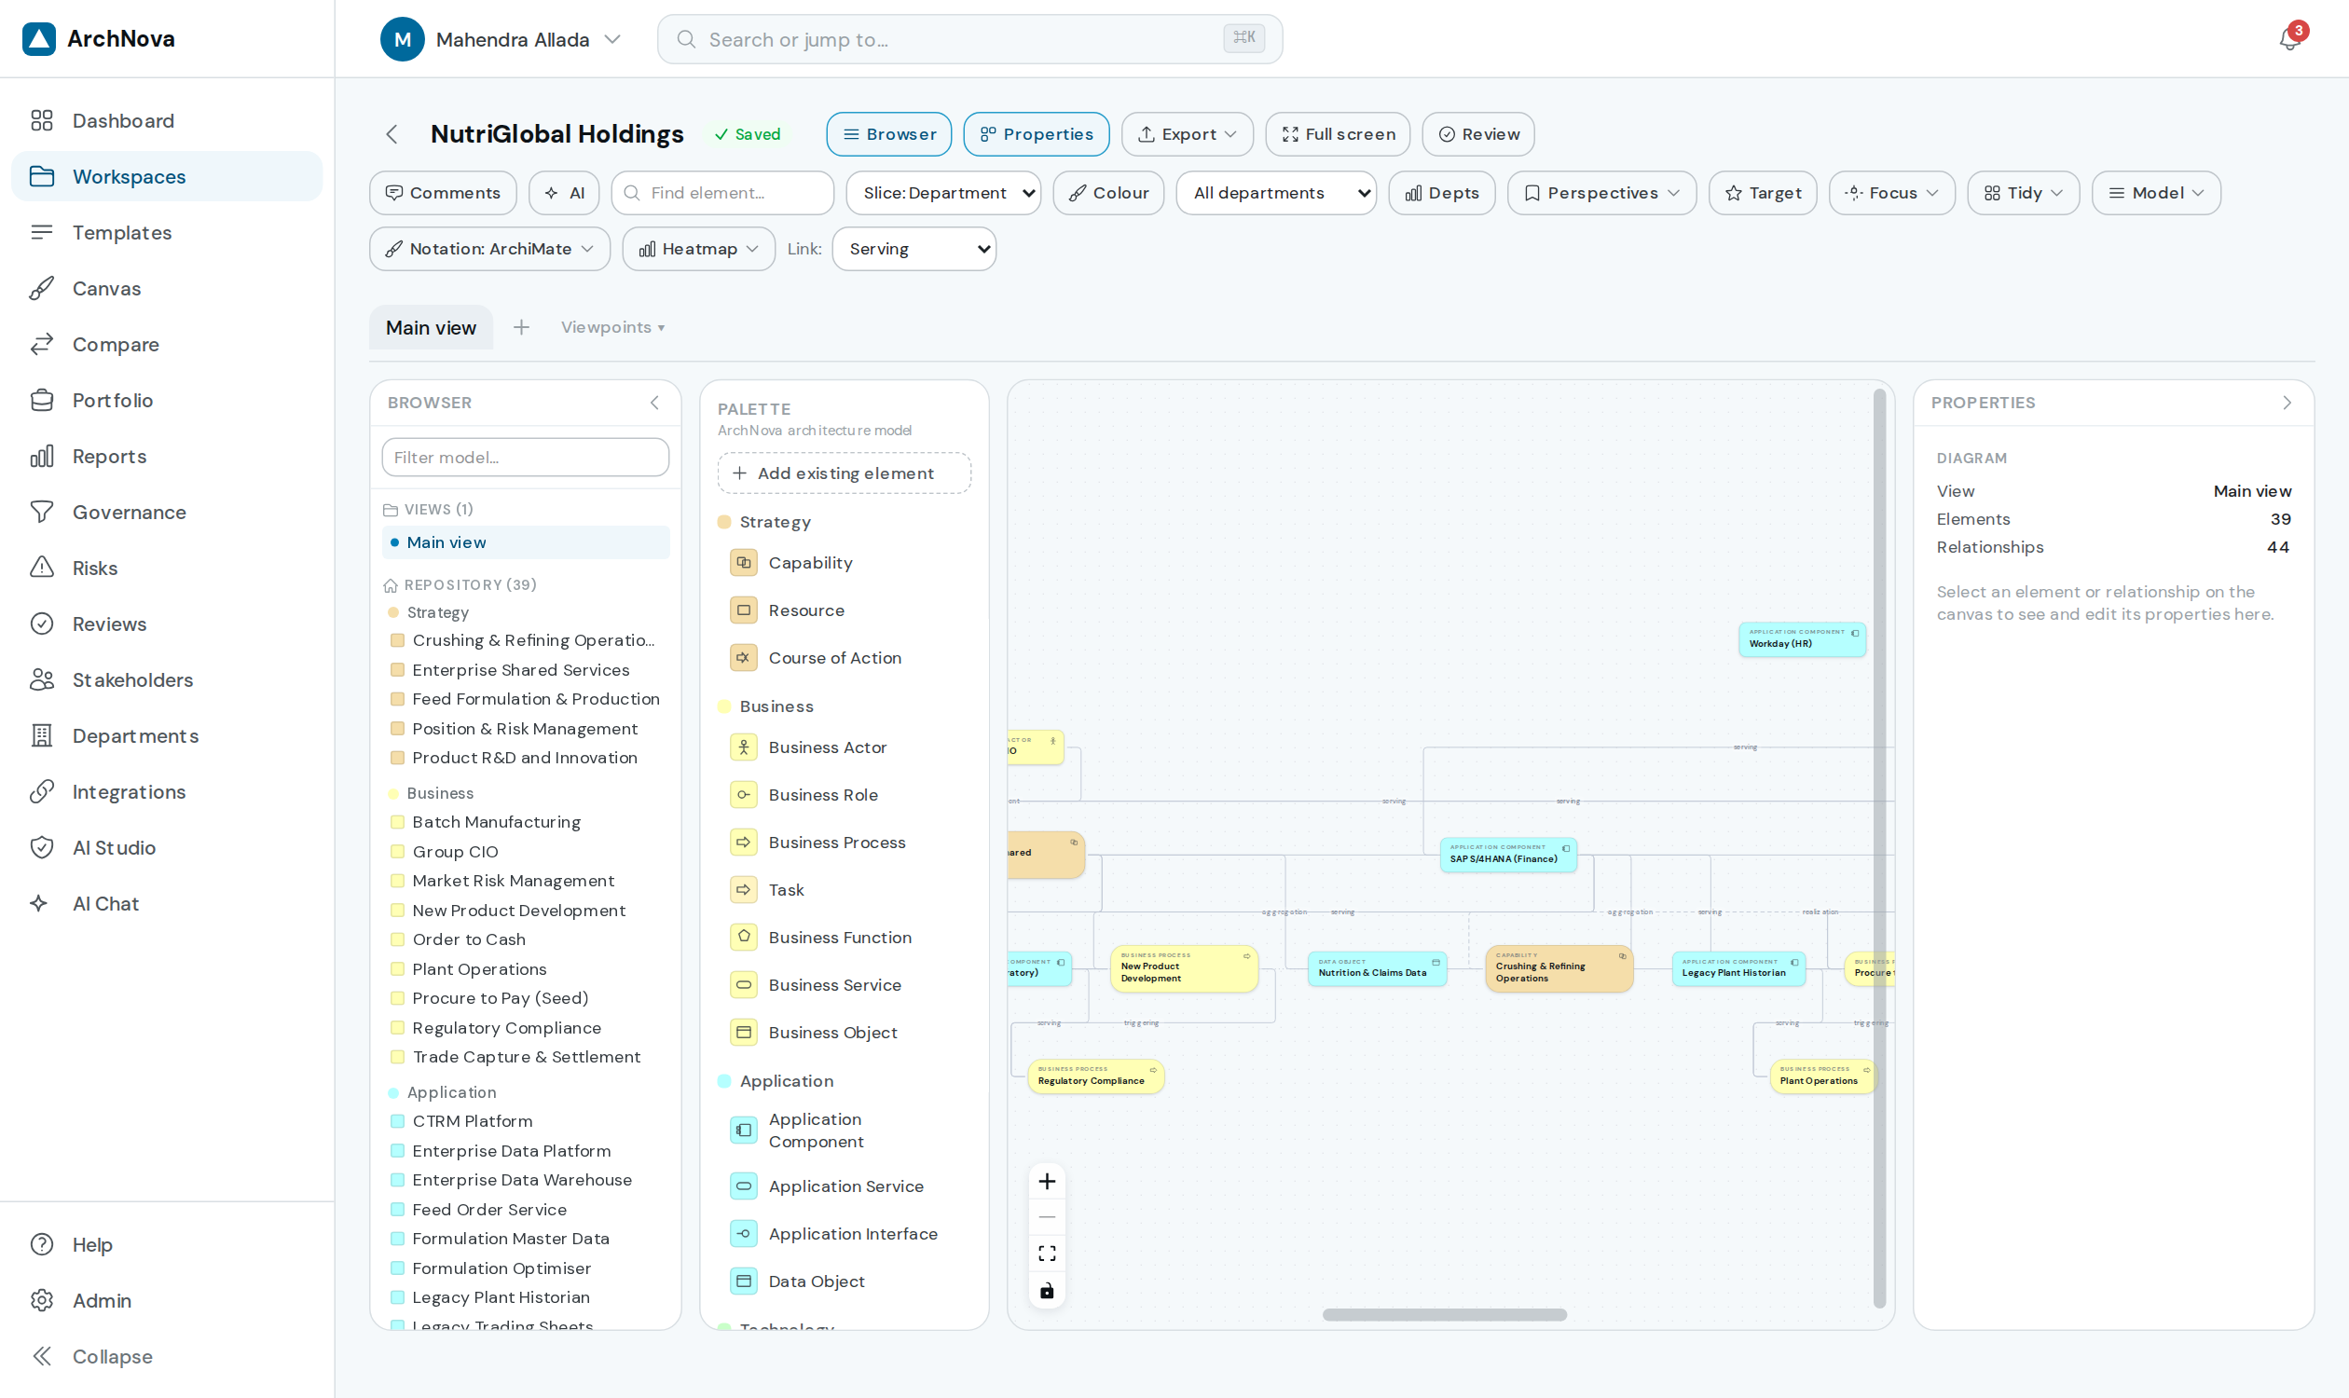Open the Governance sidebar icon
Screen dimensions: 2349x1398
(x=41, y=512)
